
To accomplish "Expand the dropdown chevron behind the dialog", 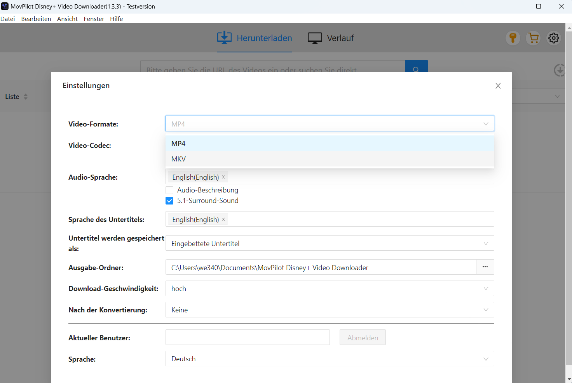I will click(x=557, y=96).
